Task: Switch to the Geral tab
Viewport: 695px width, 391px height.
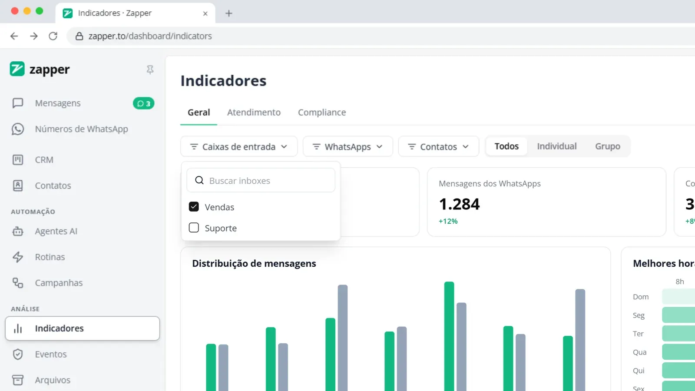Action: pos(199,113)
